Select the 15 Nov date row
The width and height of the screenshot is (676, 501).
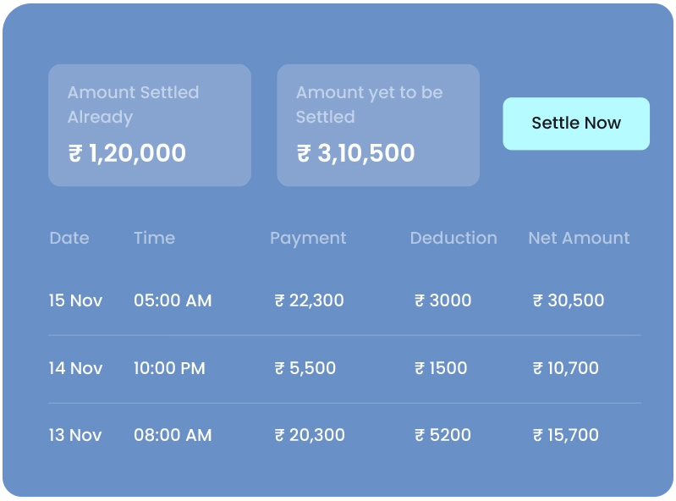click(x=76, y=300)
